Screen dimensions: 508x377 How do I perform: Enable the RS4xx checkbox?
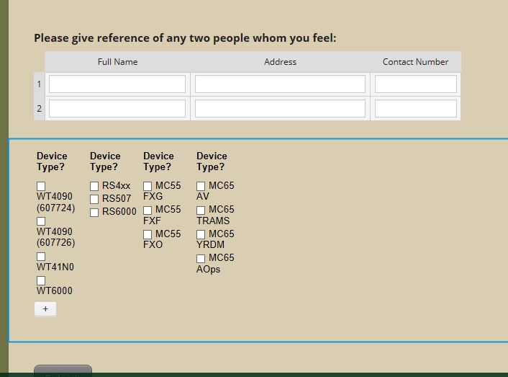coord(94,187)
